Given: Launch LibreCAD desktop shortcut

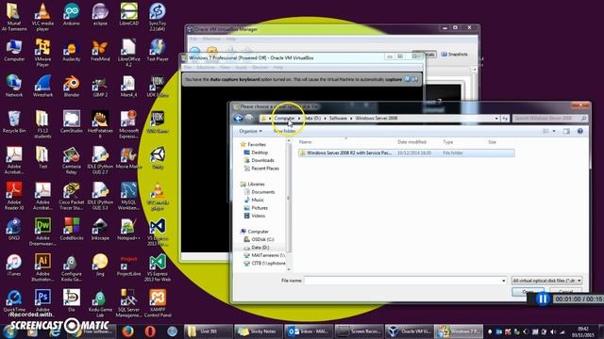Looking at the screenshot, I should (x=129, y=15).
